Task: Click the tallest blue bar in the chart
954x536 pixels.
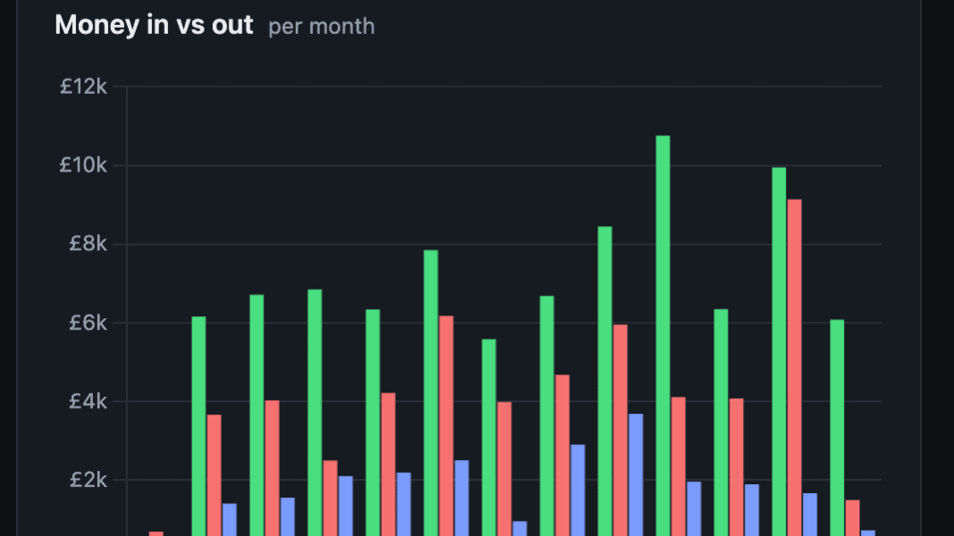Action: [x=636, y=474]
